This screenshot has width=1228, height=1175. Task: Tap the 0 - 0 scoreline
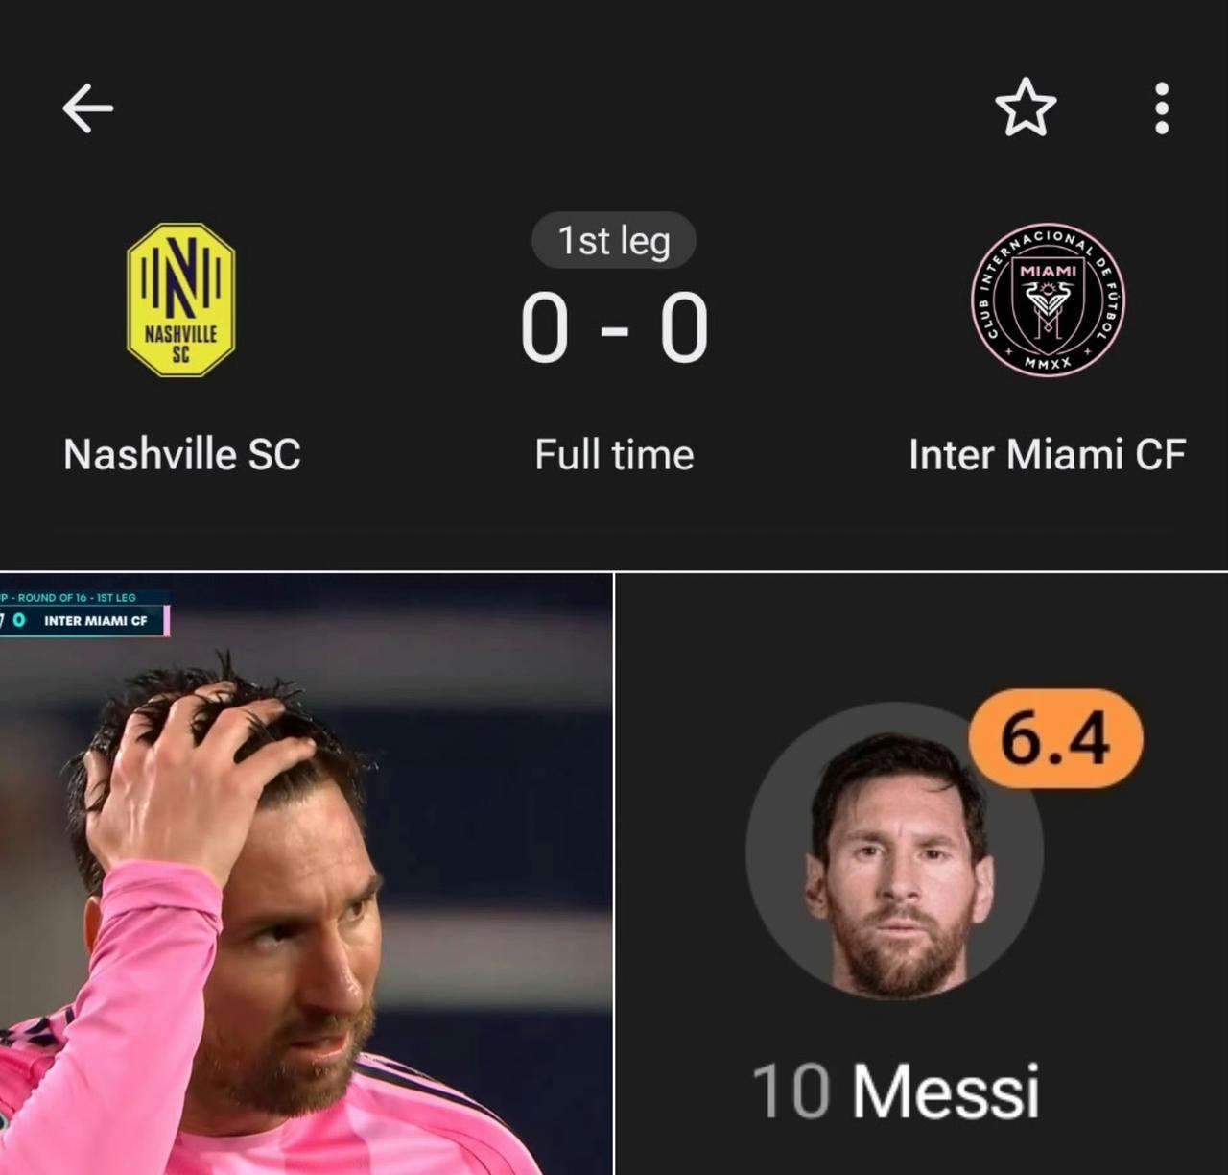click(x=614, y=328)
